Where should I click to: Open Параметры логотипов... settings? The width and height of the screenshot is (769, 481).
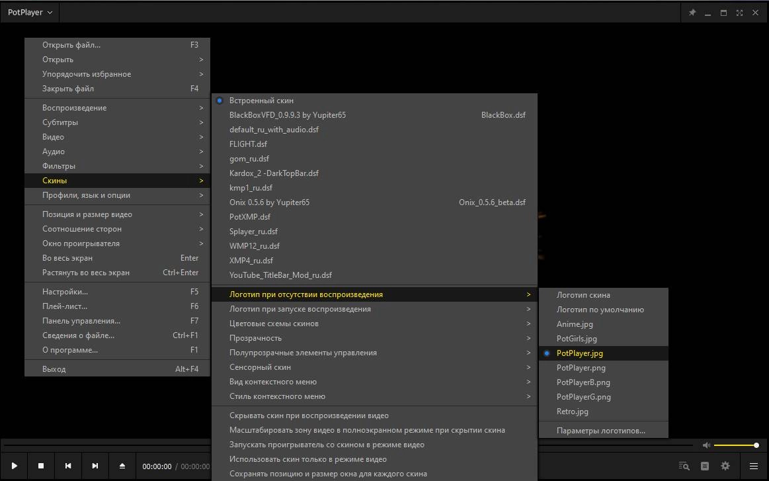tap(604, 431)
